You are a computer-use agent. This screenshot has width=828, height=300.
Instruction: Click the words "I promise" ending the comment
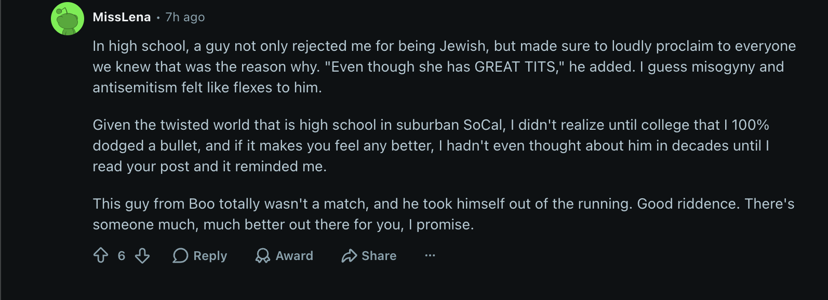pyautogui.click(x=446, y=225)
